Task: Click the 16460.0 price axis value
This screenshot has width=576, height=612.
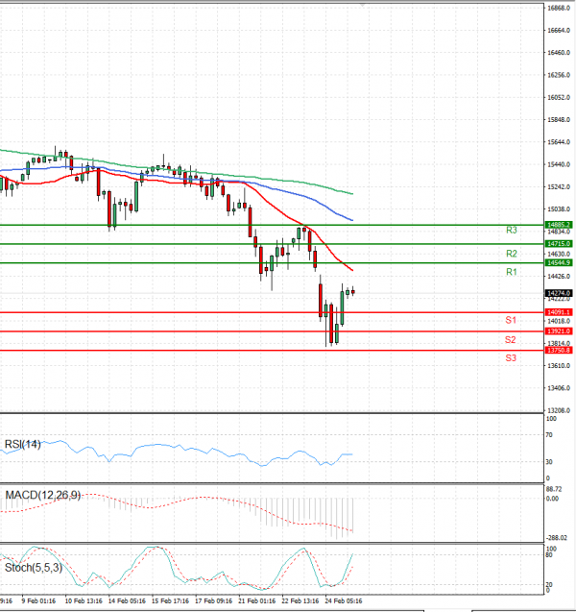Action: click(x=559, y=52)
